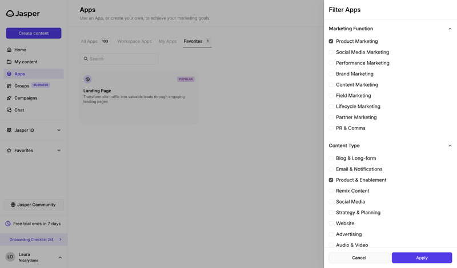
Task: Open Onboarding Checklist arrow
Action: coord(61,239)
